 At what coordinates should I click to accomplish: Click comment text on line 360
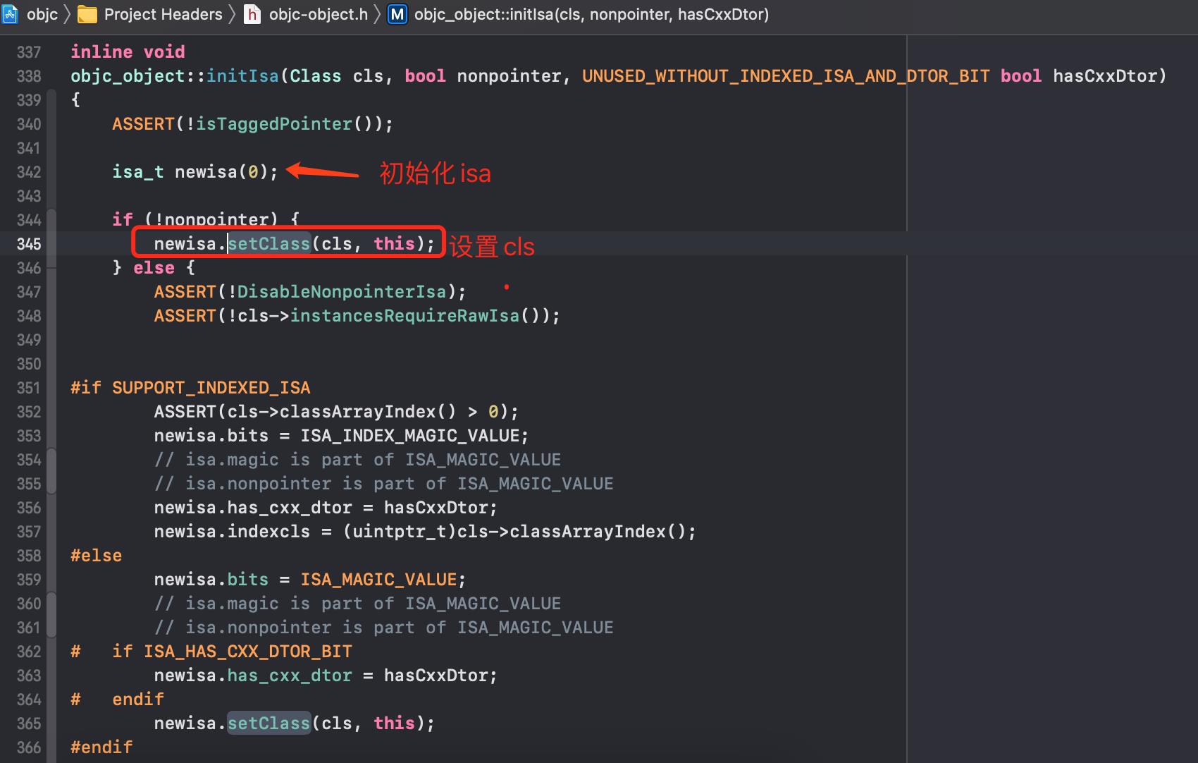pos(357,604)
